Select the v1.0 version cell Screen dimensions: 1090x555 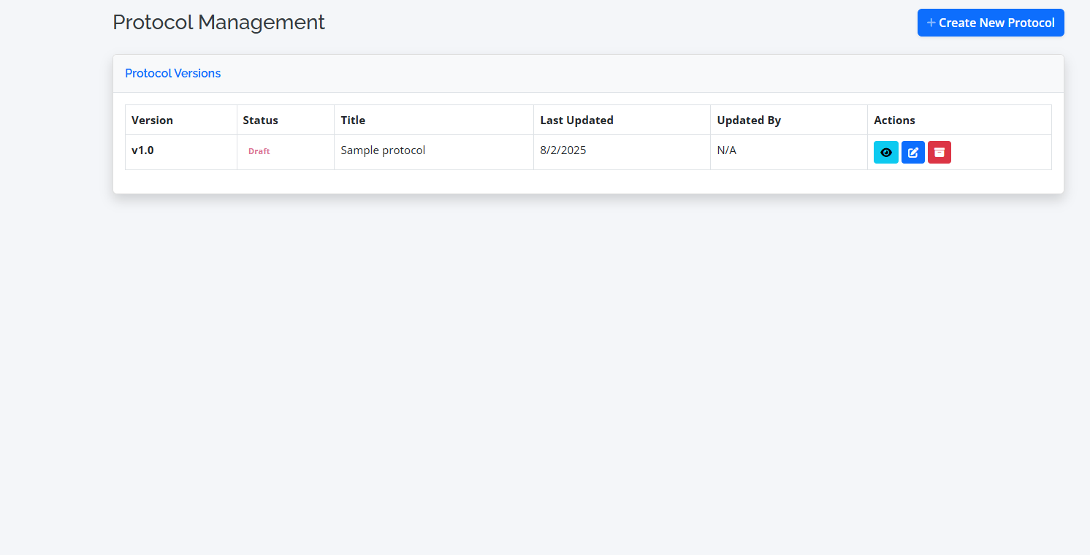point(142,150)
